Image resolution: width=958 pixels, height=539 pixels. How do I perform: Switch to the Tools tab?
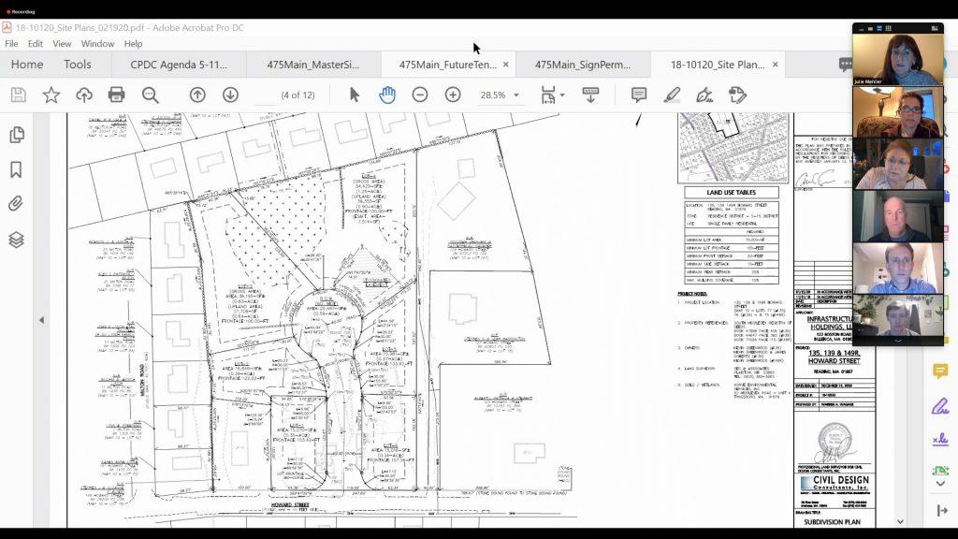78,65
